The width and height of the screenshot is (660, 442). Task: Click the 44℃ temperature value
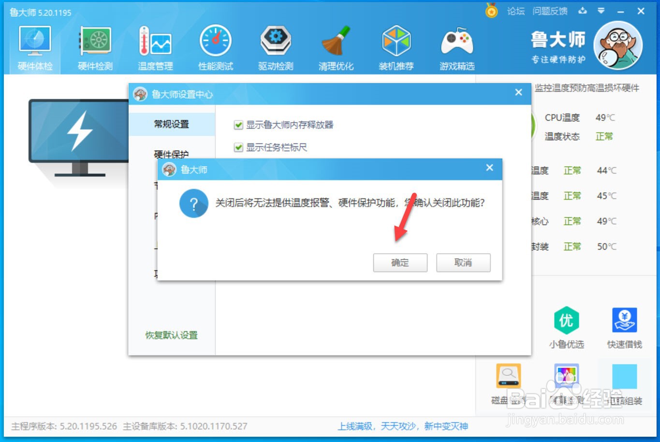[606, 171]
